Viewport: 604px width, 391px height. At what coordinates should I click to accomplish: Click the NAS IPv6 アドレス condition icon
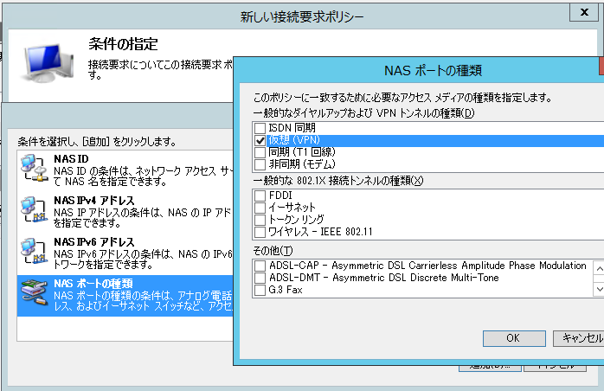coord(34,251)
